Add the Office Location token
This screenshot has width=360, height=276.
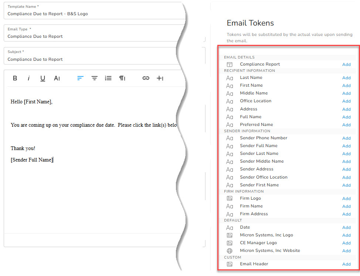point(346,101)
